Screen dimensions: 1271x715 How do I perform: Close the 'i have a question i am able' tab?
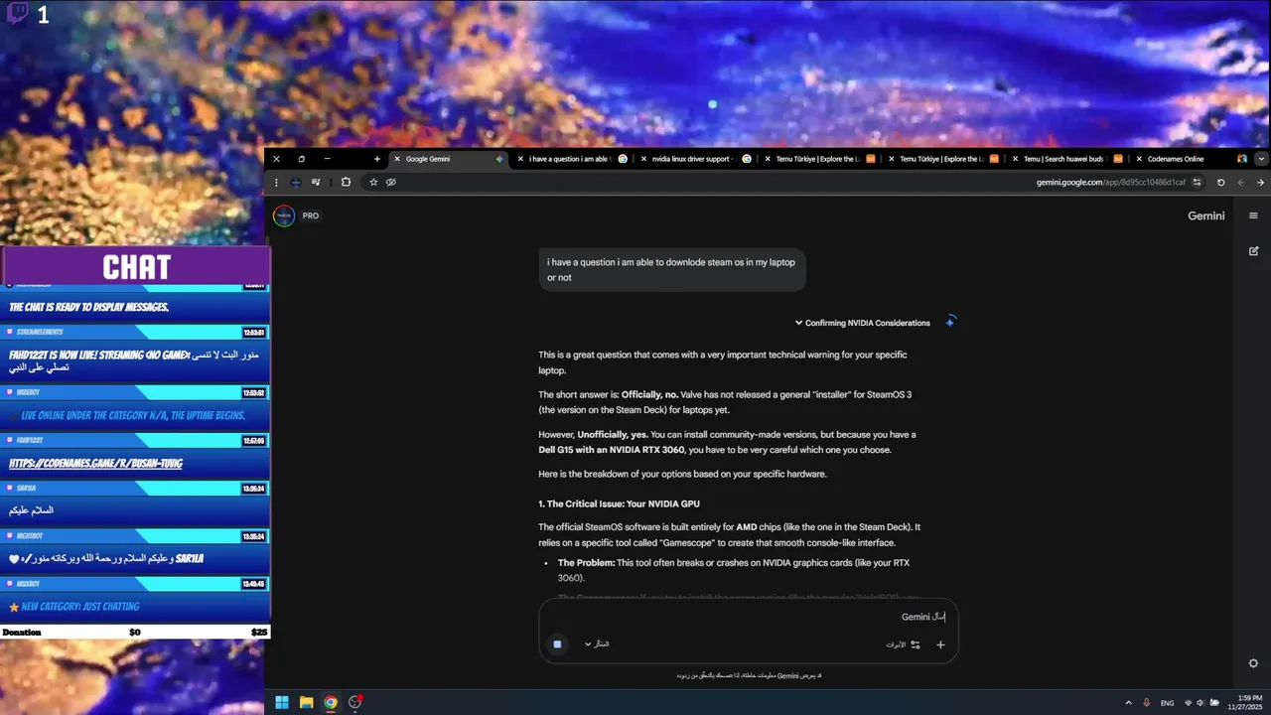[x=521, y=159]
